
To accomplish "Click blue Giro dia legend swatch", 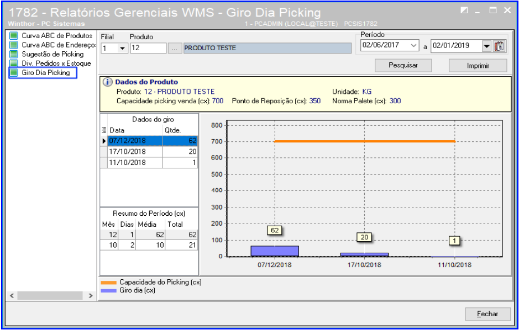I will [x=108, y=291].
